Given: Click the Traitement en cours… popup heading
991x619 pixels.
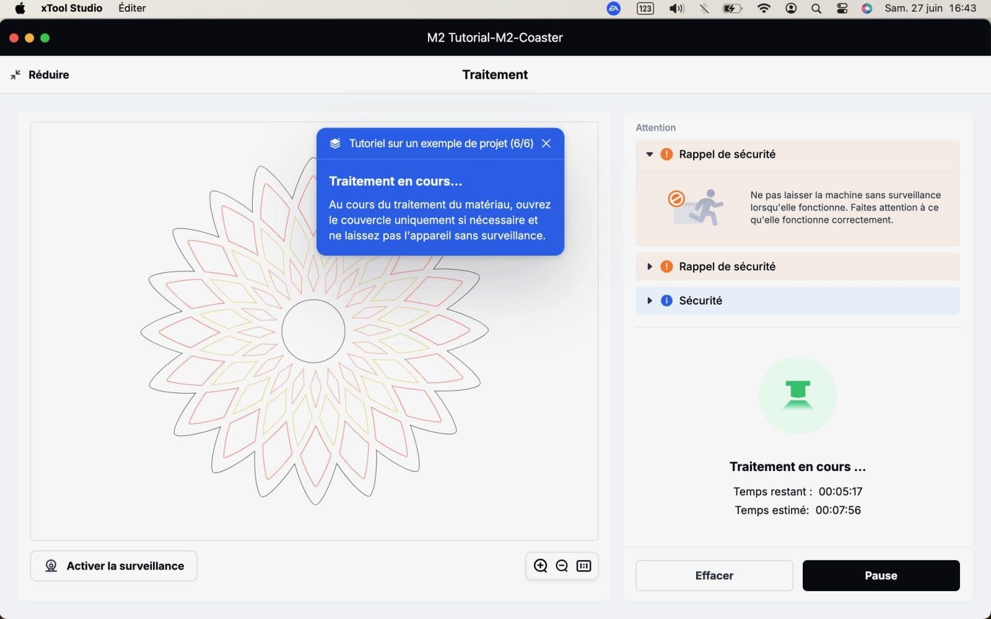Looking at the screenshot, I should pyautogui.click(x=396, y=181).
